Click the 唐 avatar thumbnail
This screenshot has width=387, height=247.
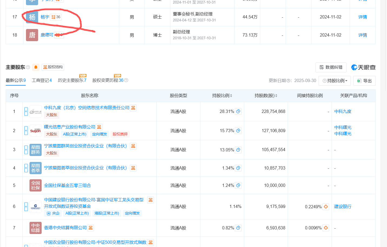[x=32, y=35]
